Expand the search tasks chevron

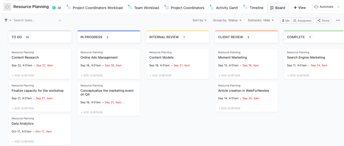[x=60, y=20]
